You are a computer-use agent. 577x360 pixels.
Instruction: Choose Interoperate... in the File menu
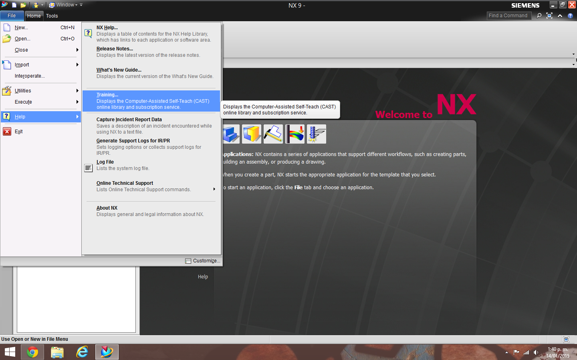(41, 76)
